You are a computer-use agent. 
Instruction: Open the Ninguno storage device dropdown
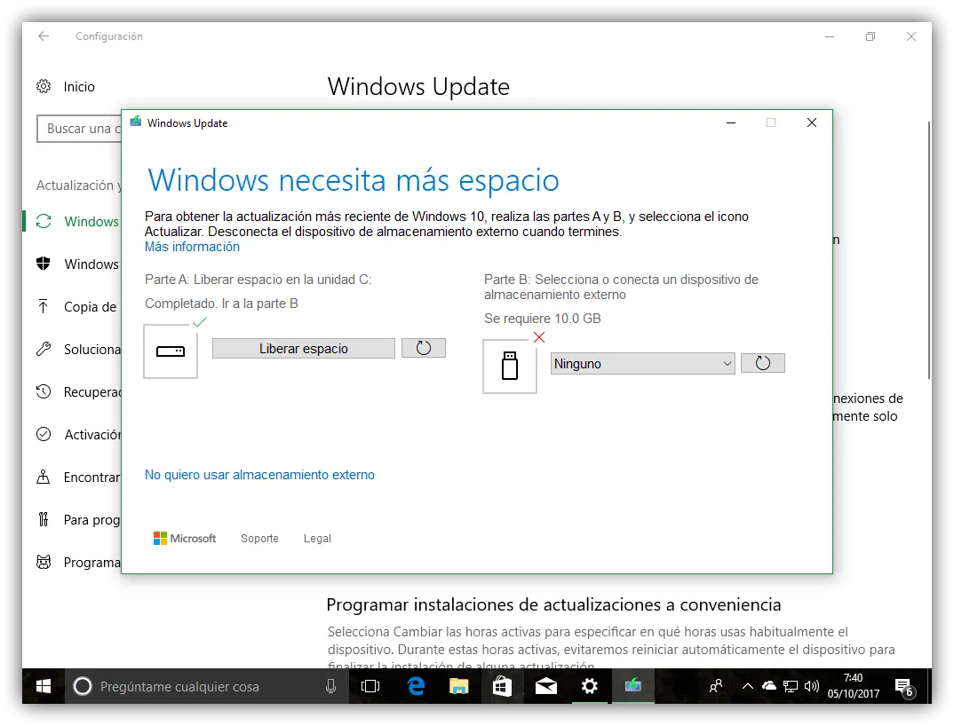click(x=642, y=364)
